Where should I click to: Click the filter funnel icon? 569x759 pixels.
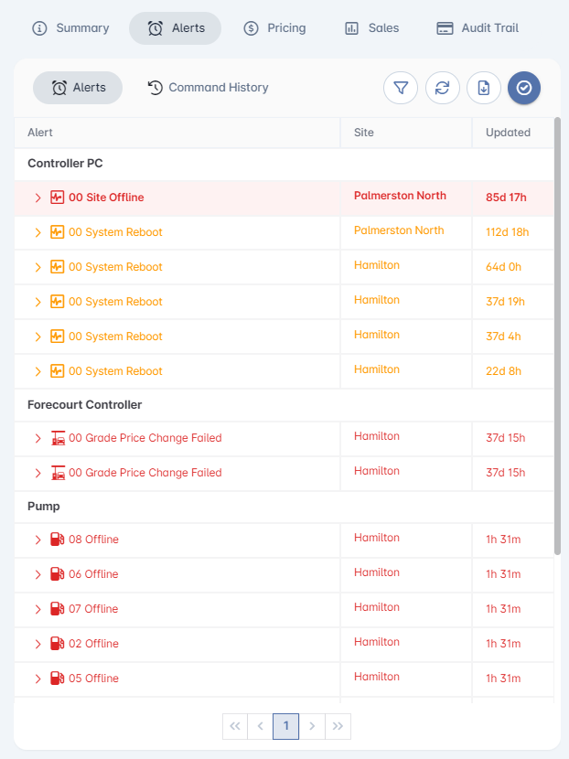pos(401,88)
